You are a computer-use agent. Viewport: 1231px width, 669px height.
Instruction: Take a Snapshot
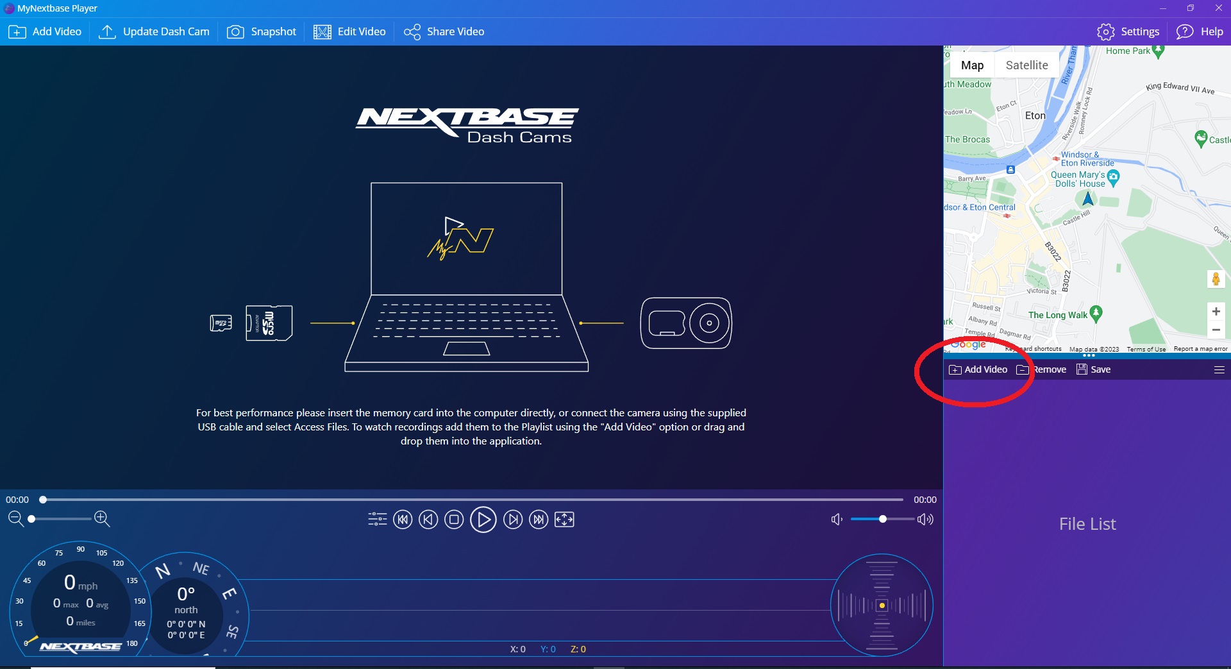(x=262, y=31)
